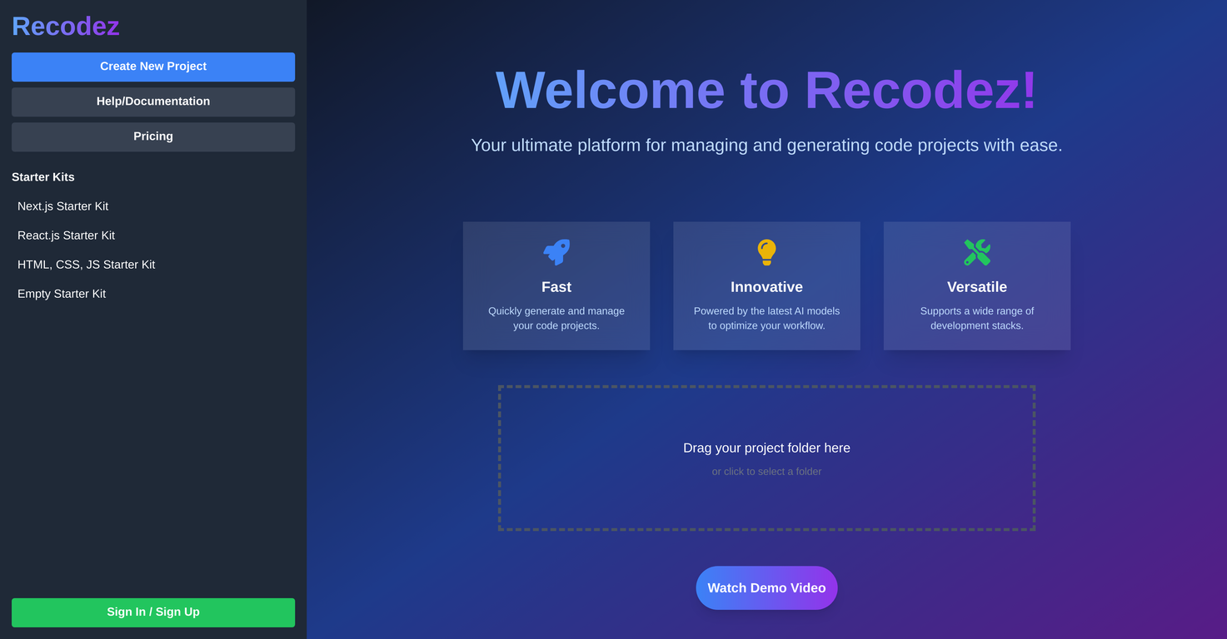Select the Next.js Starter Kit
Viewport: 1227px width, 639px height.
tap(62, 206)
